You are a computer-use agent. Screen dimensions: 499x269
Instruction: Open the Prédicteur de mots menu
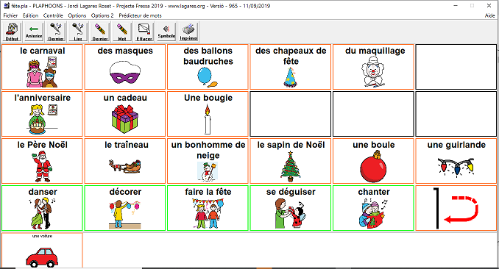[140, 15]
